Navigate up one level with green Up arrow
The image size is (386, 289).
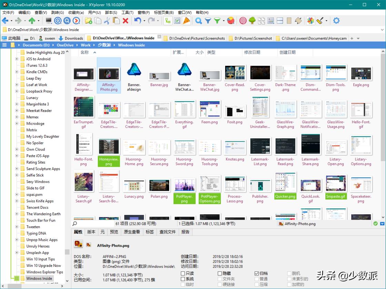click(32, 21)
